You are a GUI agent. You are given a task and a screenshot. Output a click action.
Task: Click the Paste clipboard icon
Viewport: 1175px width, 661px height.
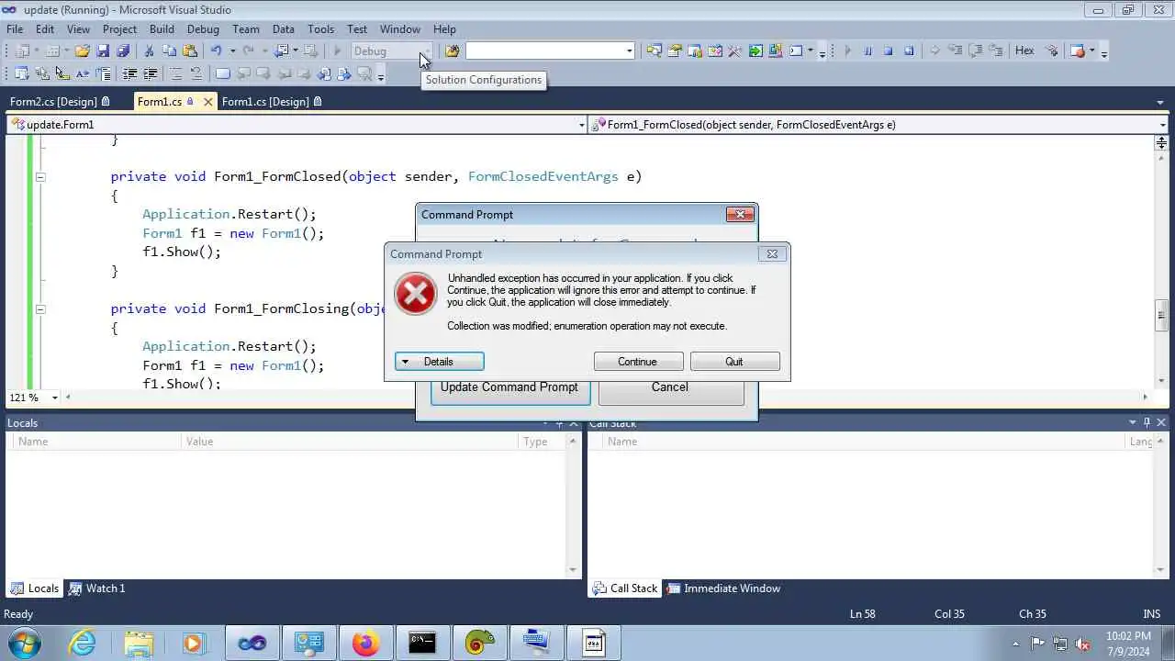tap(189, 51)
